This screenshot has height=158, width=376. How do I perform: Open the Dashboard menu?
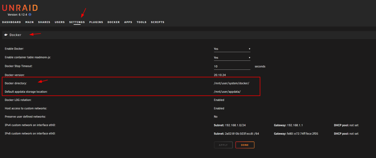pos(12,22)
